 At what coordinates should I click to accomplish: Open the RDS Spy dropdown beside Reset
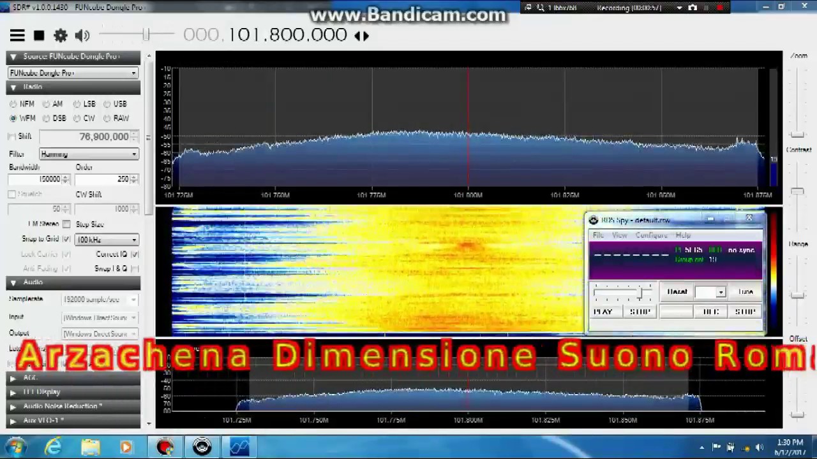pyautogui.click(x=710, y=292)
